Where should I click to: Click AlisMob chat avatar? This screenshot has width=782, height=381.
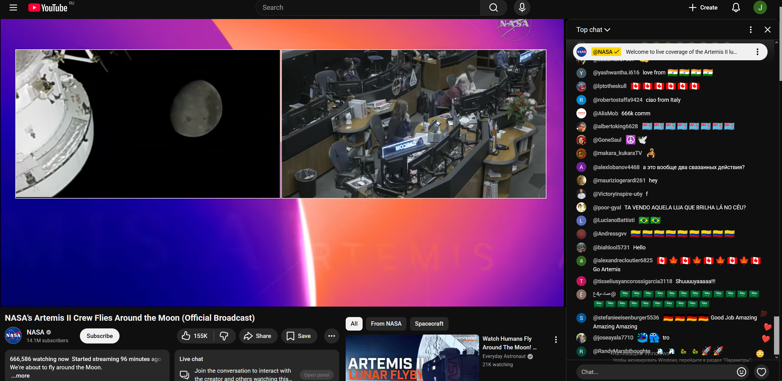click(581, 113)
